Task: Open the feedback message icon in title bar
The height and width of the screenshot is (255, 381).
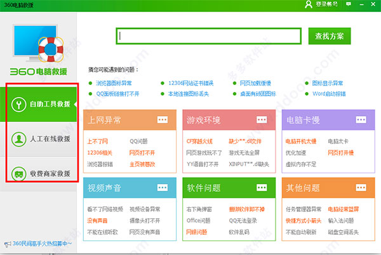Action: tap(349, 4)
